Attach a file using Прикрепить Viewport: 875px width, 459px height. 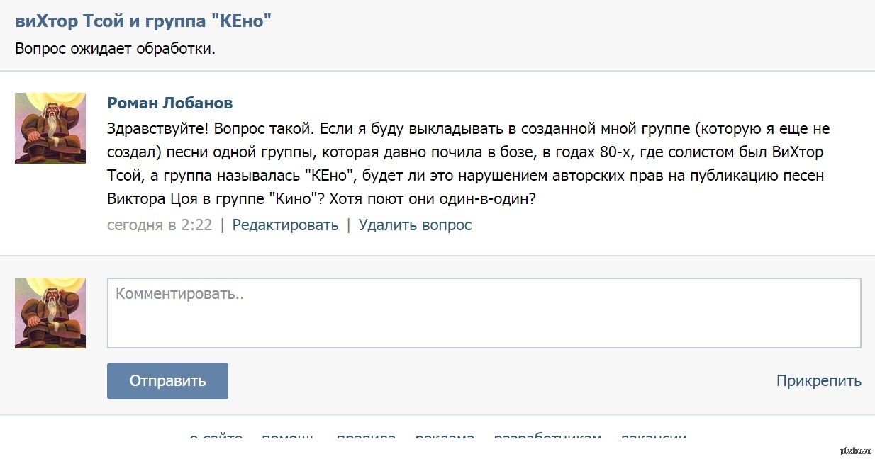coord(818,381)
